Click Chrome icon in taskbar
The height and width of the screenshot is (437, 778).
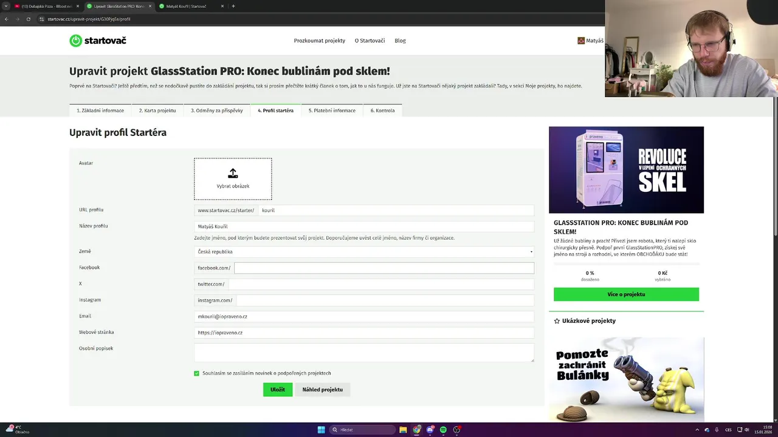coord(416,430)
